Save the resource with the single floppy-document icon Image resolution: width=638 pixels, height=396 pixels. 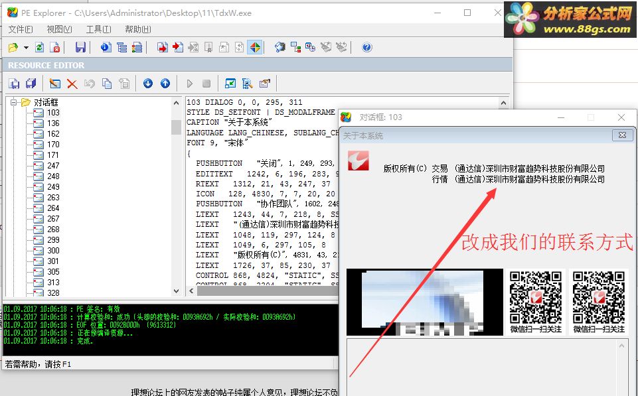[14, 84]
